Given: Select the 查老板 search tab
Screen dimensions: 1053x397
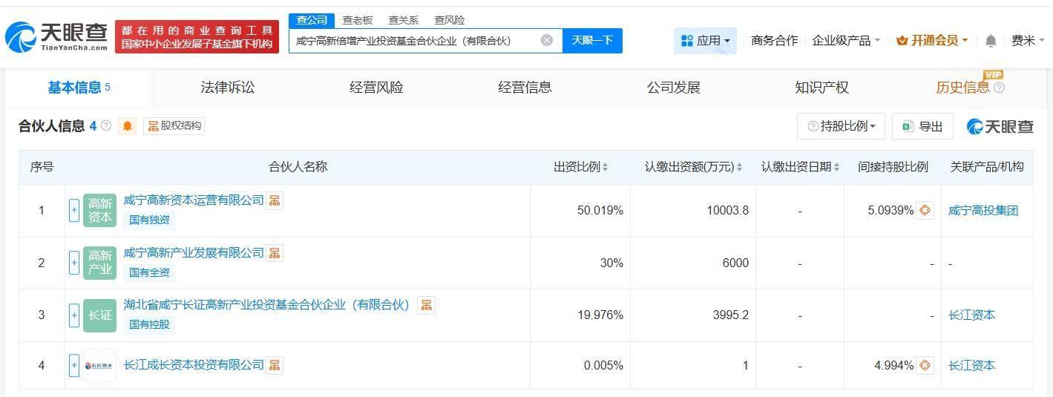Looking at the screenshot, I should pyautogui.click(x=358, y=20).
